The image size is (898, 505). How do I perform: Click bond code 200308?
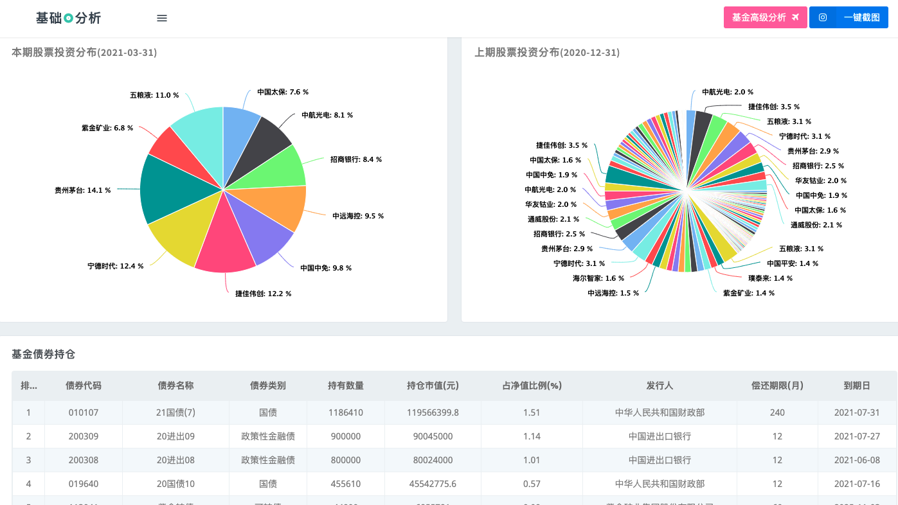[84, 460]
